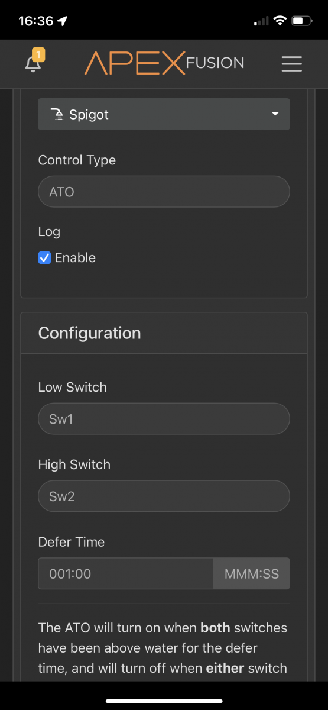The image size is (328, 710).
Task: Disable the Log Enable checkbox
Action: 44,257
